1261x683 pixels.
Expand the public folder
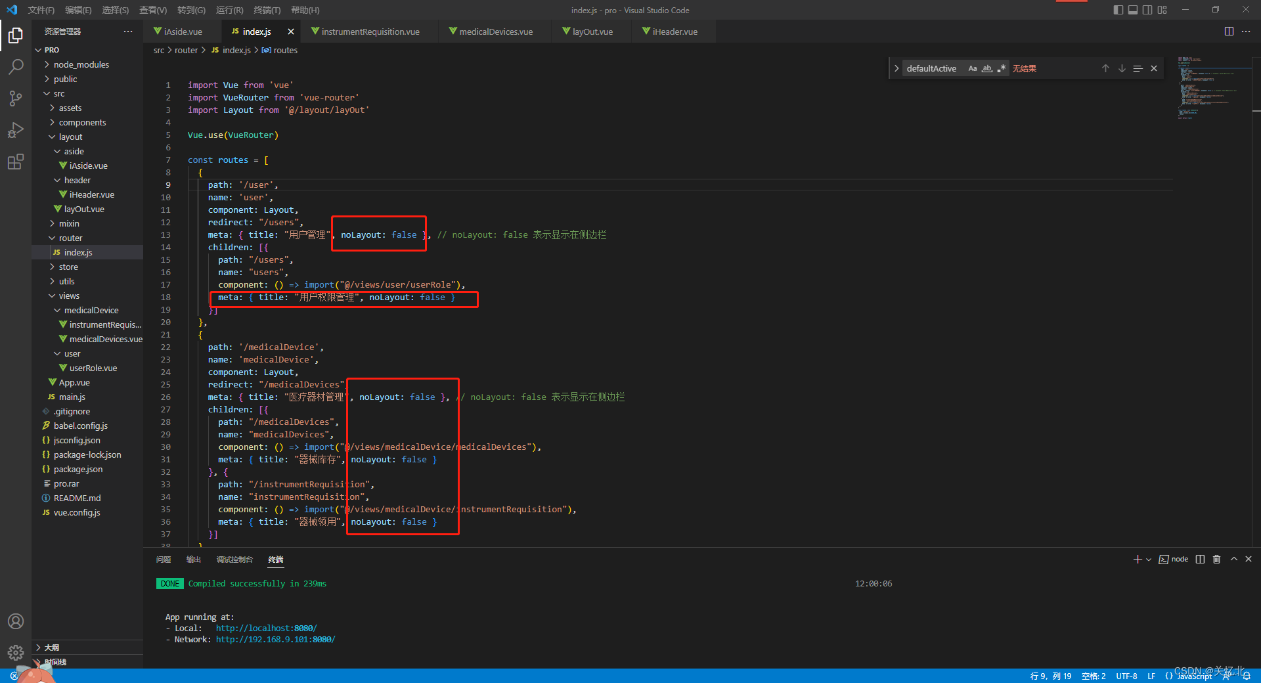pos(87,79)
